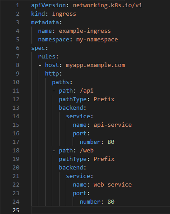
Task: Click the web-service name value
Action: [x=113, y=185]
